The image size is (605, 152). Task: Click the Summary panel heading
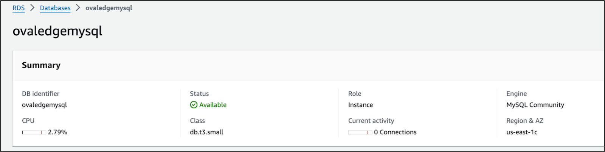tap(41, 65)
